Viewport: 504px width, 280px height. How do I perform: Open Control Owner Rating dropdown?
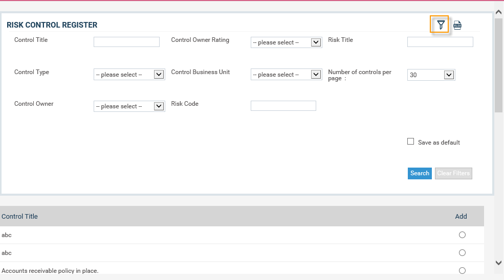coord(287,42)
